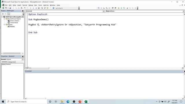Open the Windows Start menu
The height and width of the screenshot is (104, 185).
click(3, 101)
